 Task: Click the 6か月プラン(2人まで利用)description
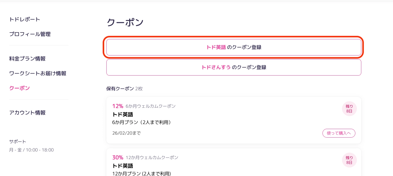(142, 122)
